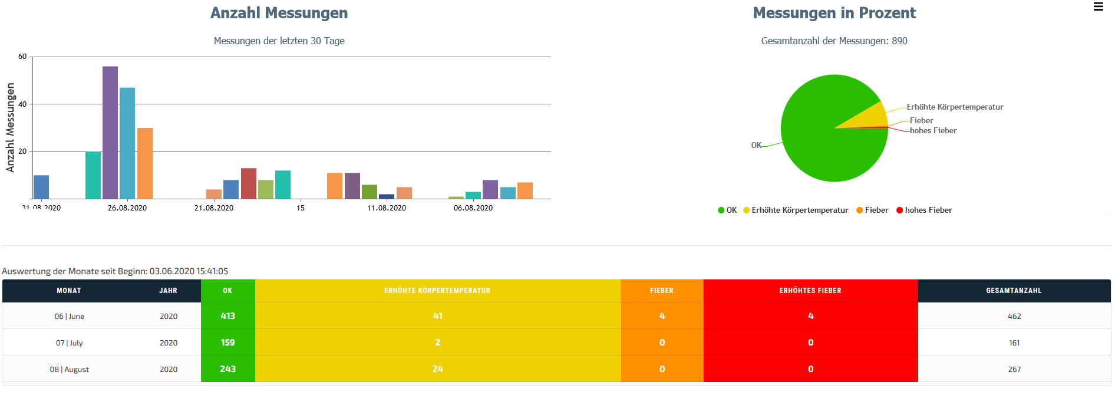
Task: Click the 06 | June row label
Action: [70, 317]
